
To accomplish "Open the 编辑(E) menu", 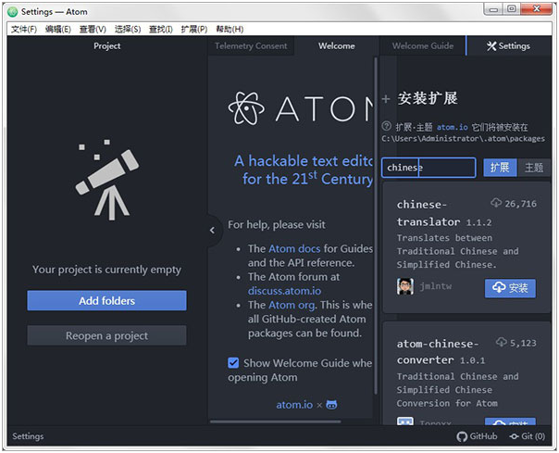I will tap(57, 30).
